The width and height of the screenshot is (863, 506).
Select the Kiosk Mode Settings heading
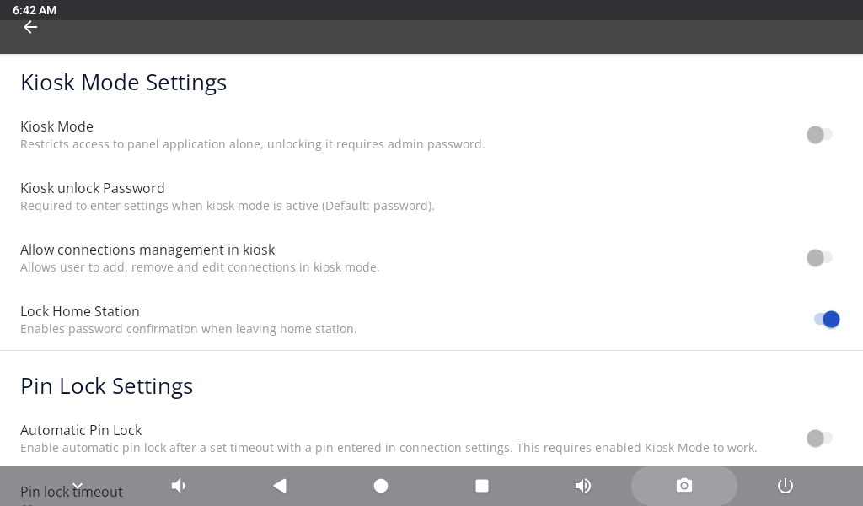pyautogui.click(x=124, y=83)
